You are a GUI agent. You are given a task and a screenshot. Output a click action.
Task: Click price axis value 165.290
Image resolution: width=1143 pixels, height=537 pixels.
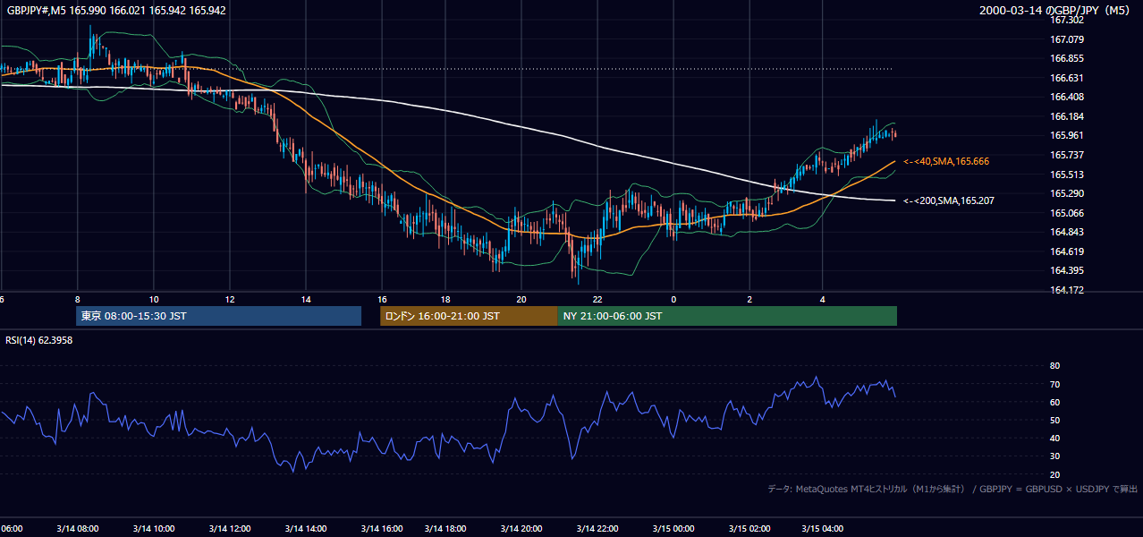tap(1066, 193)
